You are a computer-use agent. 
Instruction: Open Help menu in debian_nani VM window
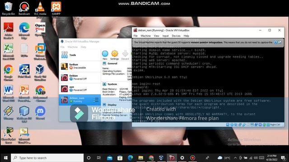[186, 36]
